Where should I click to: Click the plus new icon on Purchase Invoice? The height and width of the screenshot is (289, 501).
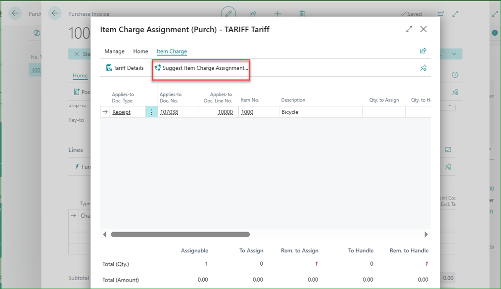[x=277, y=14]
